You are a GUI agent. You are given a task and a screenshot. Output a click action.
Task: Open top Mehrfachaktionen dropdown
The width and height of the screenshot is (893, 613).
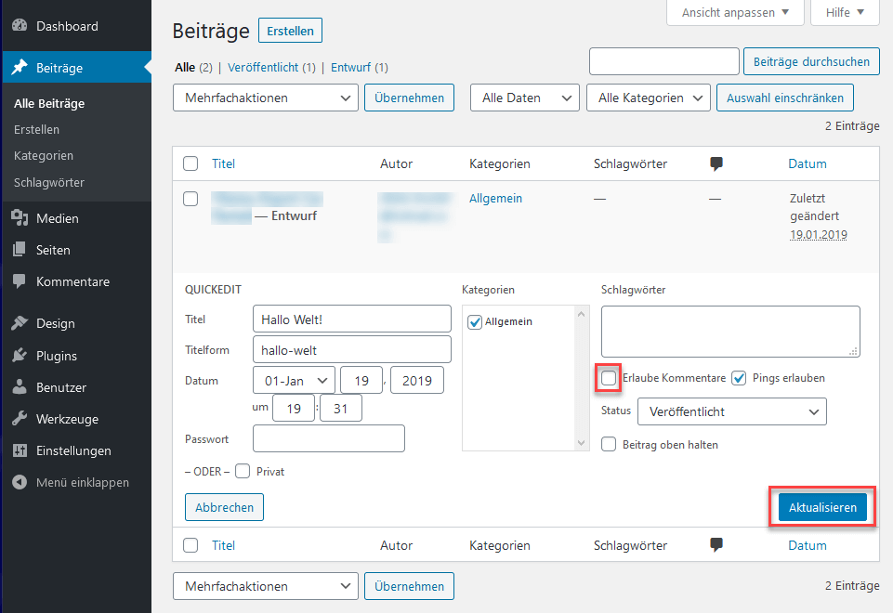point(266,98)
